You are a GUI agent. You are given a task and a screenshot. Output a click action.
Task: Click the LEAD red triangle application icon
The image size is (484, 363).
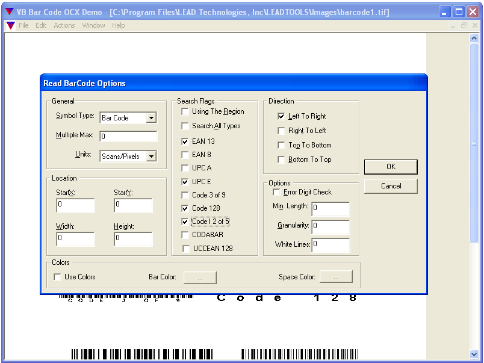click(10, 11)
